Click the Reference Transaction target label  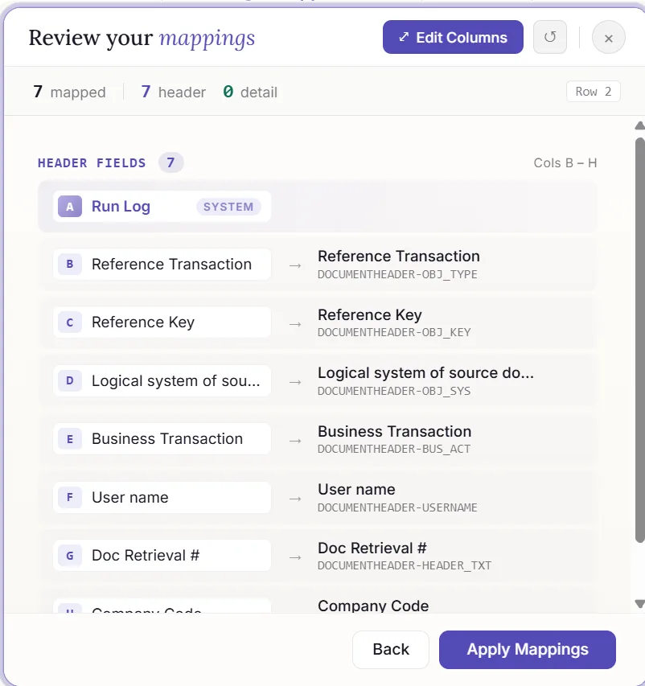(399, 257)
